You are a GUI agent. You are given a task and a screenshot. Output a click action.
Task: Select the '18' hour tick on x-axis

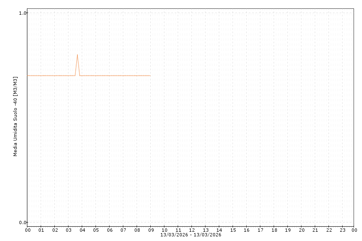pos(274,230)
